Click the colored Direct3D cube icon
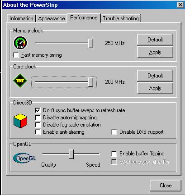The height and width of the screenshot is (195, 185). click(x=20, y=121)
